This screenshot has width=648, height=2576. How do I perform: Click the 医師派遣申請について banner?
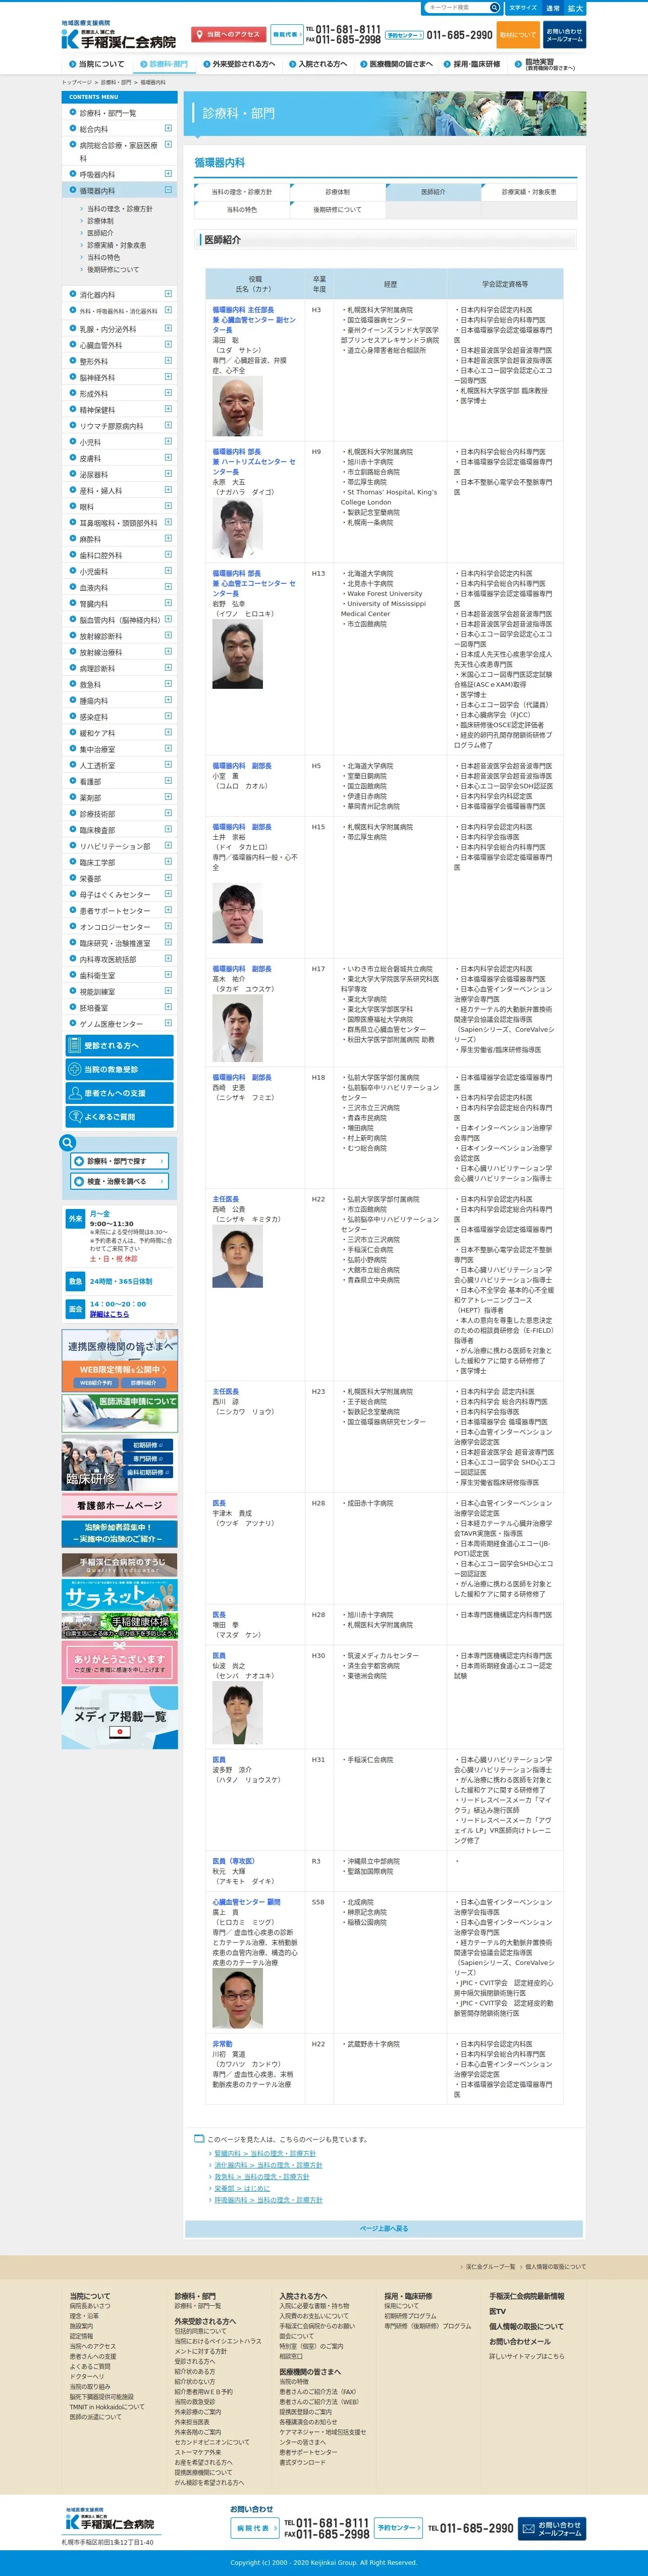click(x=120, y=1413)
